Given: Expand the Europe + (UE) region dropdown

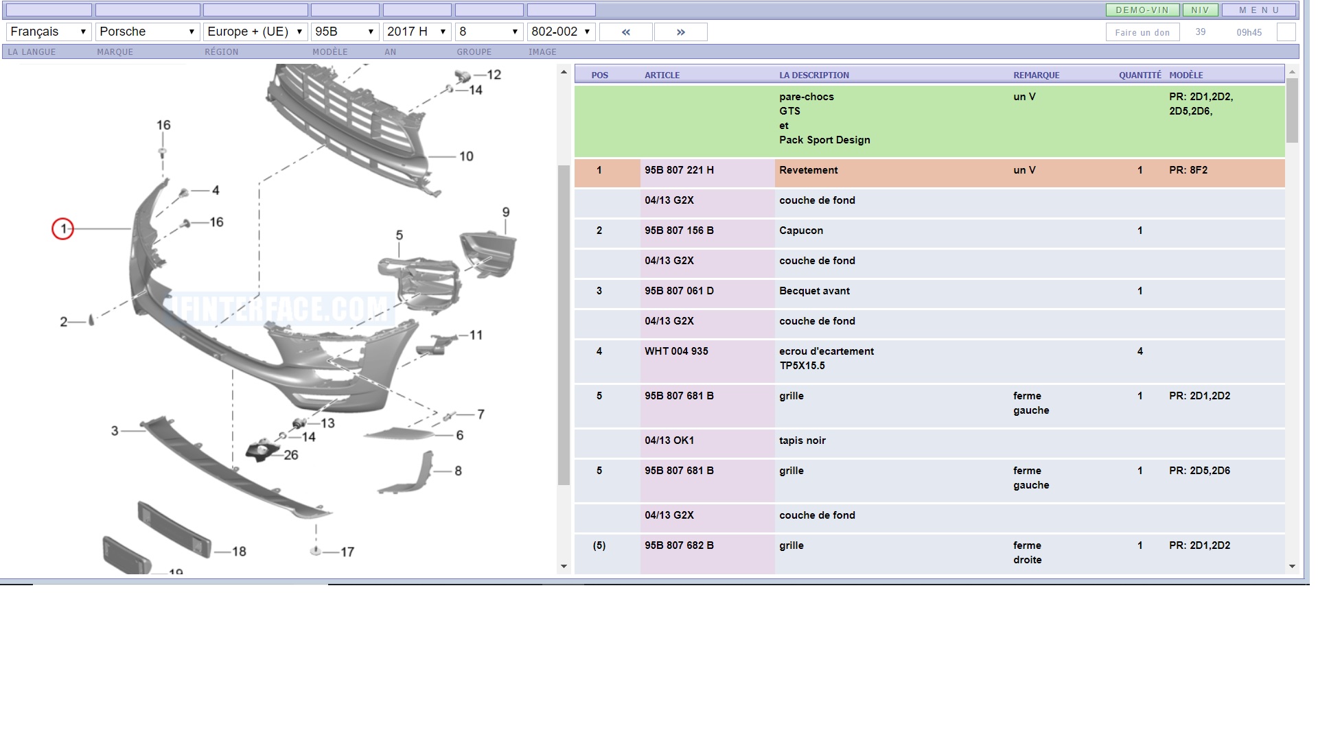Looking at the screenshot, I should (x=255, y=32).
